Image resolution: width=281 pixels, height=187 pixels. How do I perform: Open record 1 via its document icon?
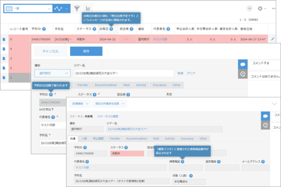(4, 78)
